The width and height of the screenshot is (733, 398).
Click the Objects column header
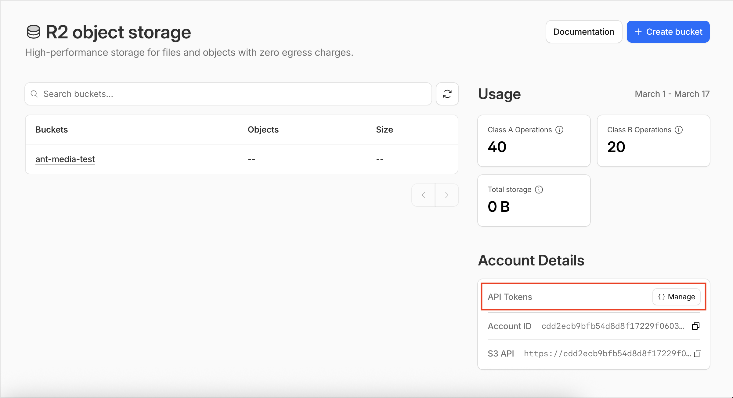[263, 130]
